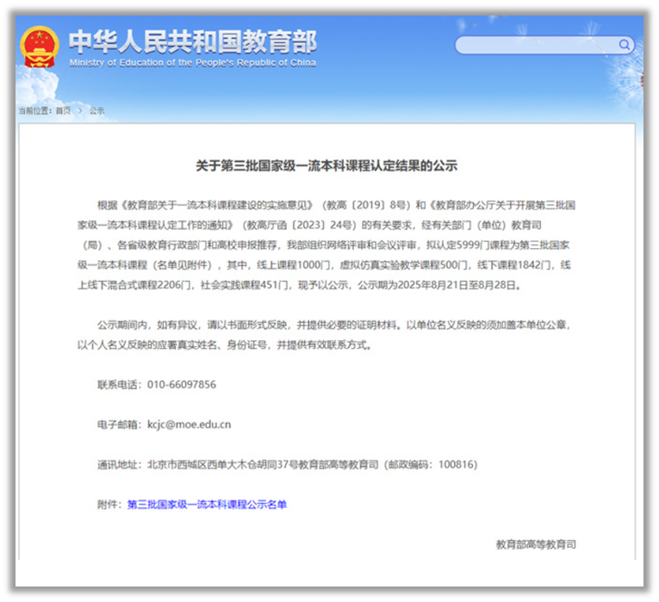Click the search magnifier icon
The image size is (659, 602).
(625, 45)
